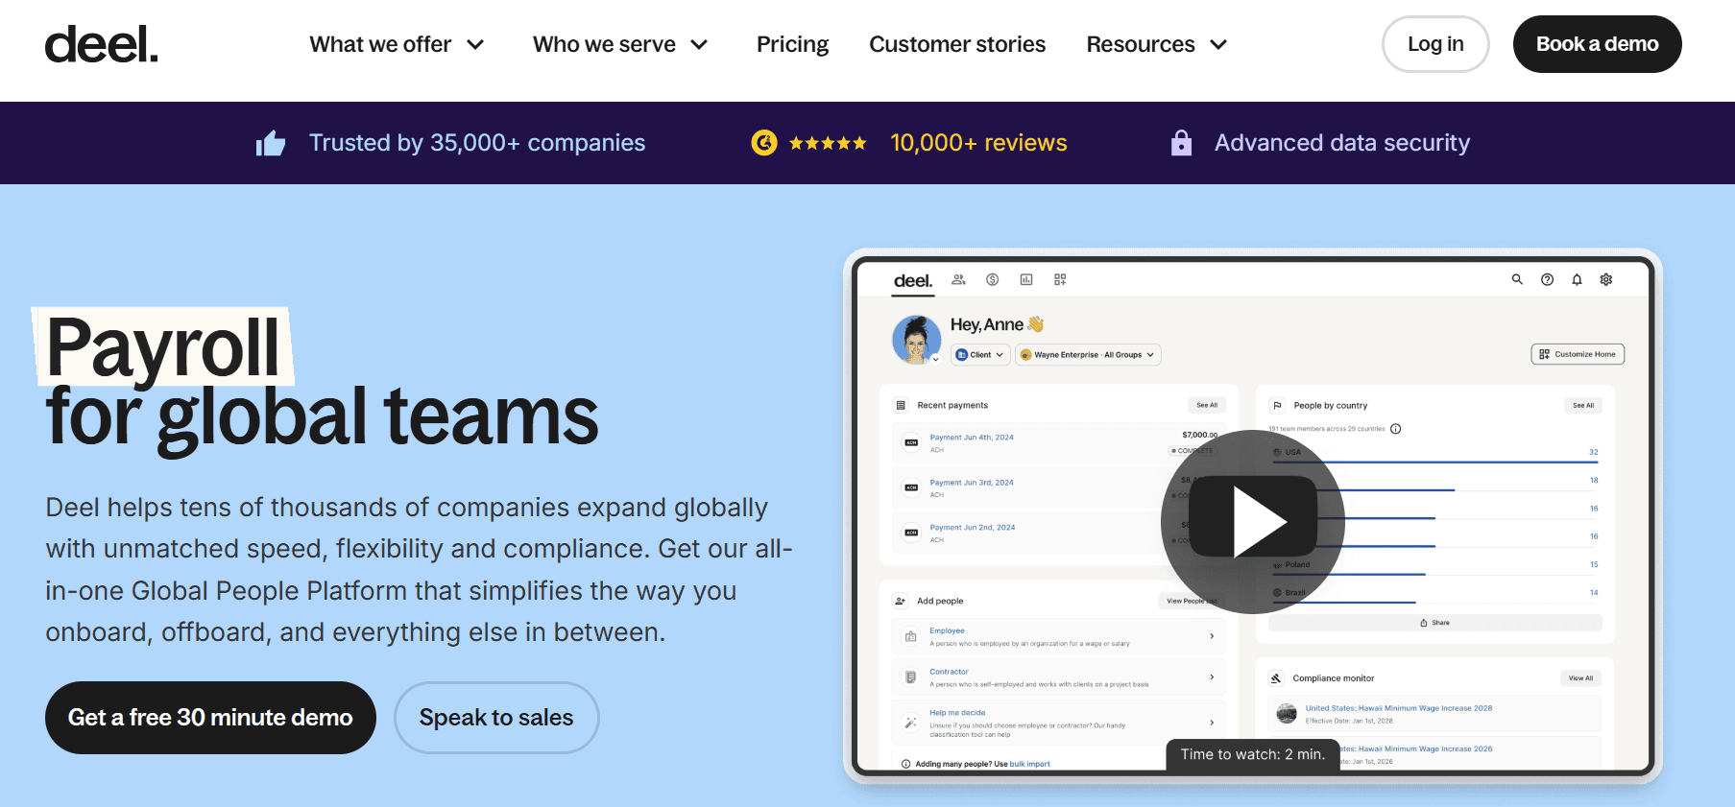Click Get a free 30 minute demo

(210, 718)
